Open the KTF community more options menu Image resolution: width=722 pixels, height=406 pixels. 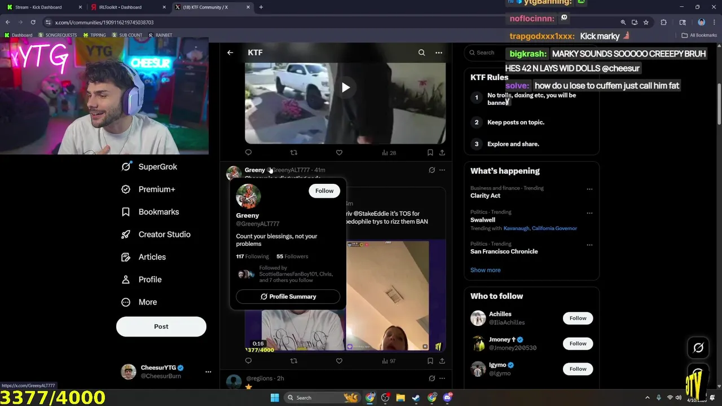point(438,52)
